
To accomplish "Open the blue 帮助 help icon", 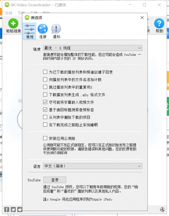I will coord(159,24).
